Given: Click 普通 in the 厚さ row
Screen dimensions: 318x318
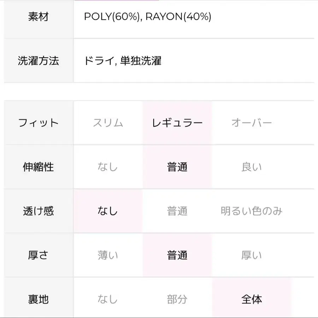Looking at the screenshot, I should click(x=177, y=255).
